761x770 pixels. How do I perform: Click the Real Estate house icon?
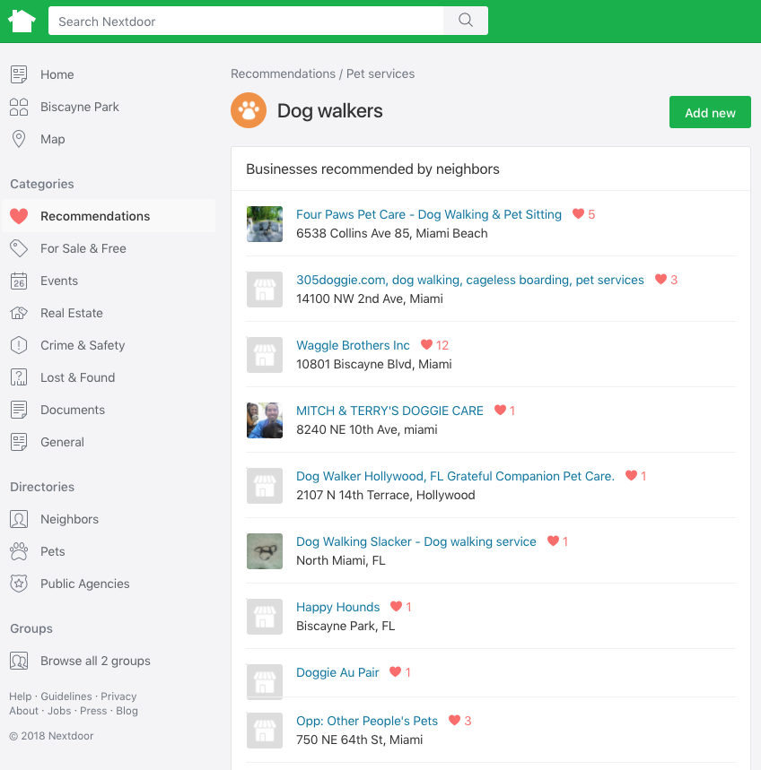(19, 313)
